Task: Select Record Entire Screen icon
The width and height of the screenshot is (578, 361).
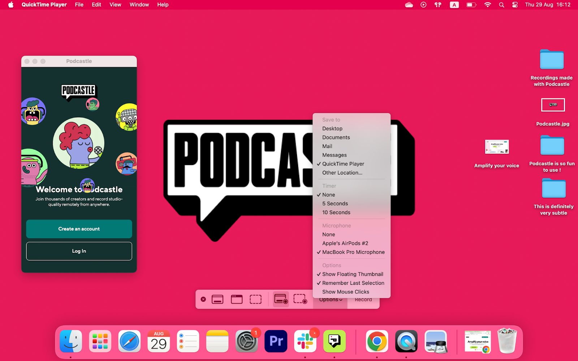Action: pyautogui.click(x=281, y=299)
